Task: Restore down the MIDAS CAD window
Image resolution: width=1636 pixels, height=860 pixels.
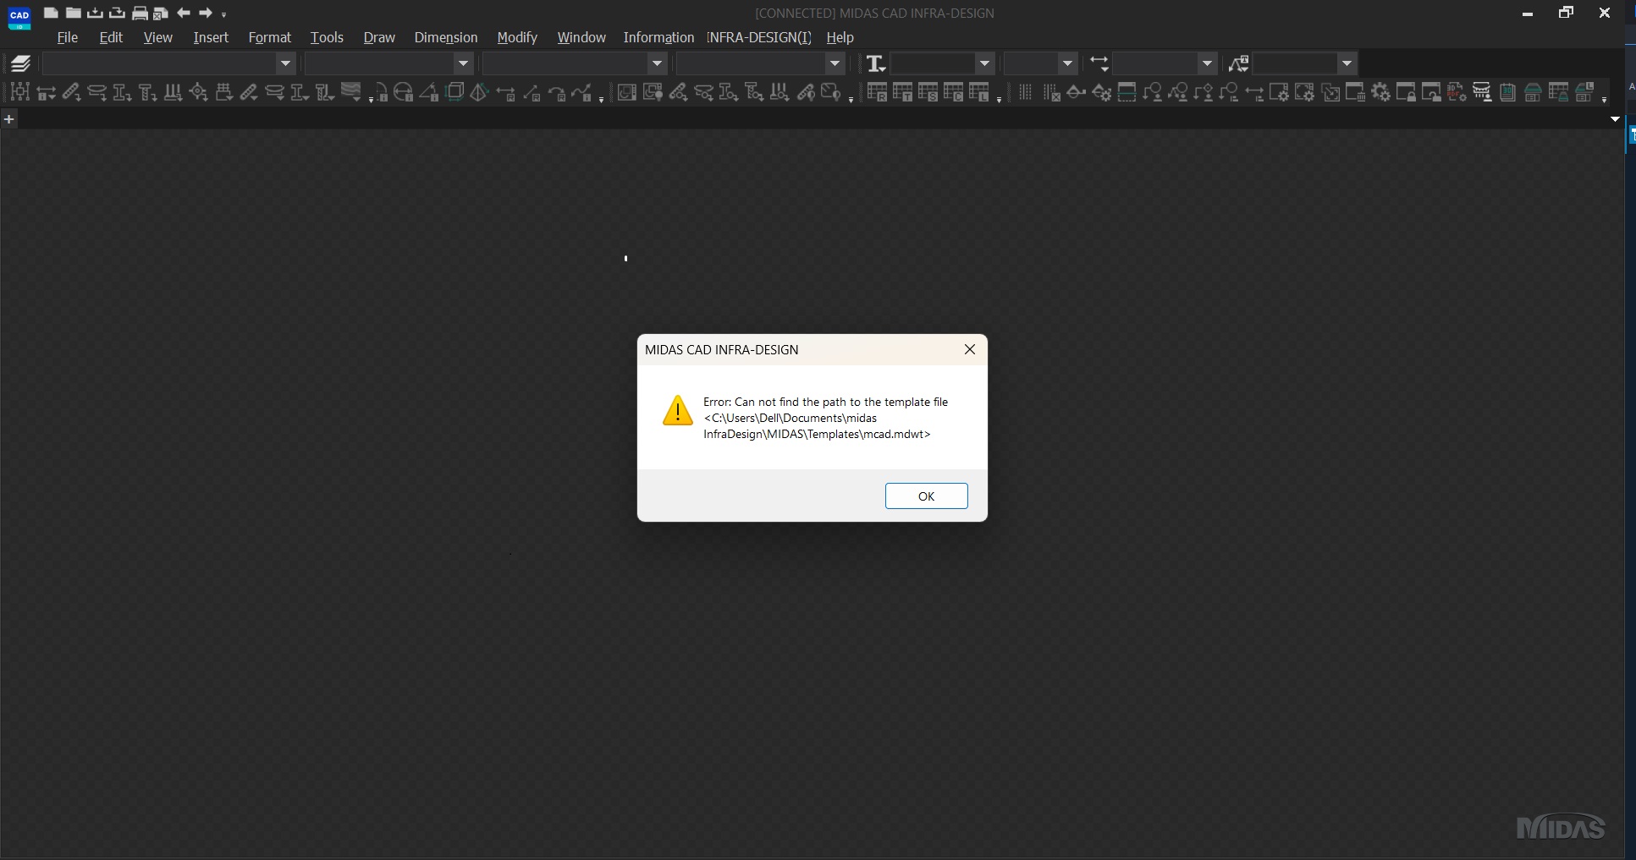Action: 1566,13
